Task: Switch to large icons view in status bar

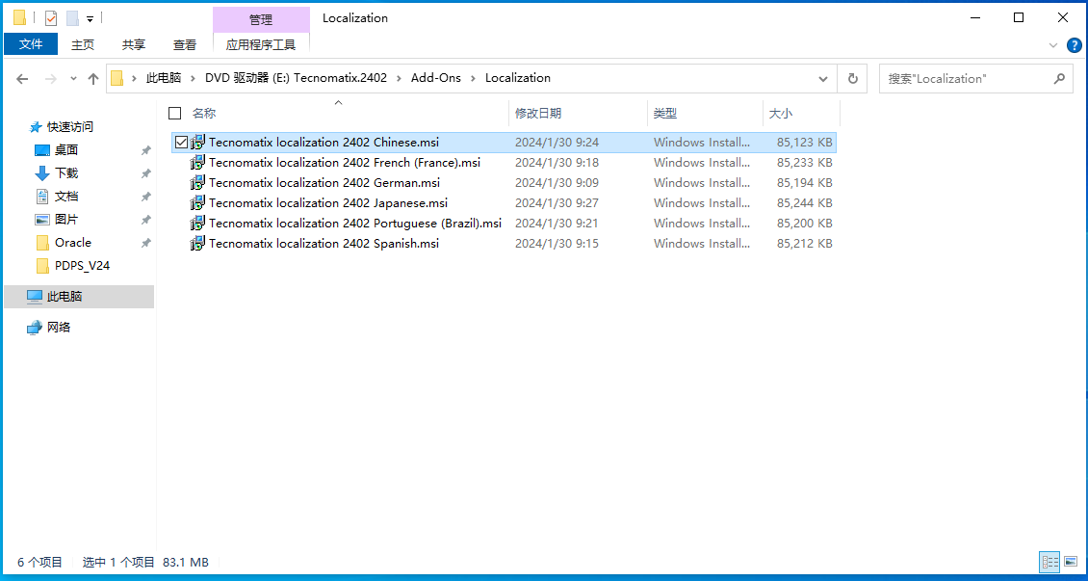Action: (x=1072, y=562)
